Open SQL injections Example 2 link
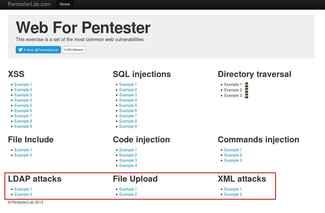The image size is (325, 213). point(128,90)
